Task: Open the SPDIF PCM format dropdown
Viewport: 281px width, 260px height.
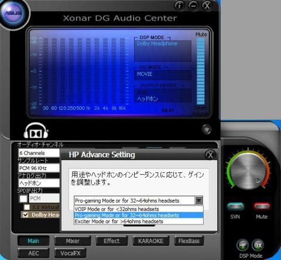Action: 44,199
